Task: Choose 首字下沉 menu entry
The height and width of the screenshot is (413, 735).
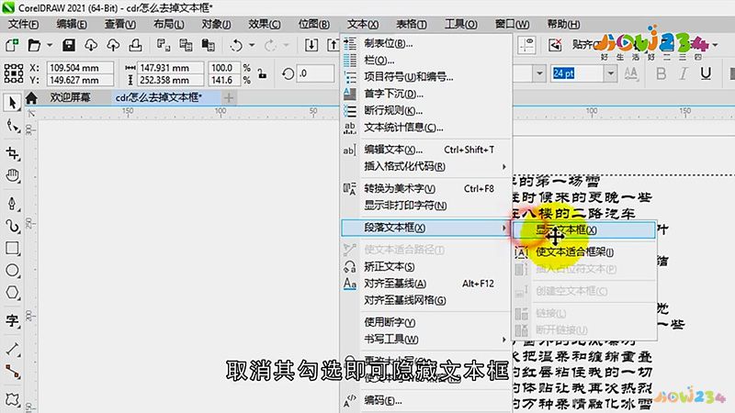Action: point(426,94)
